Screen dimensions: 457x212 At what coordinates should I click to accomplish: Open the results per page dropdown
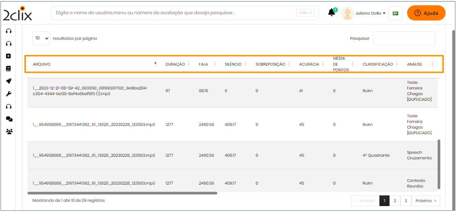tap(41, 38)
